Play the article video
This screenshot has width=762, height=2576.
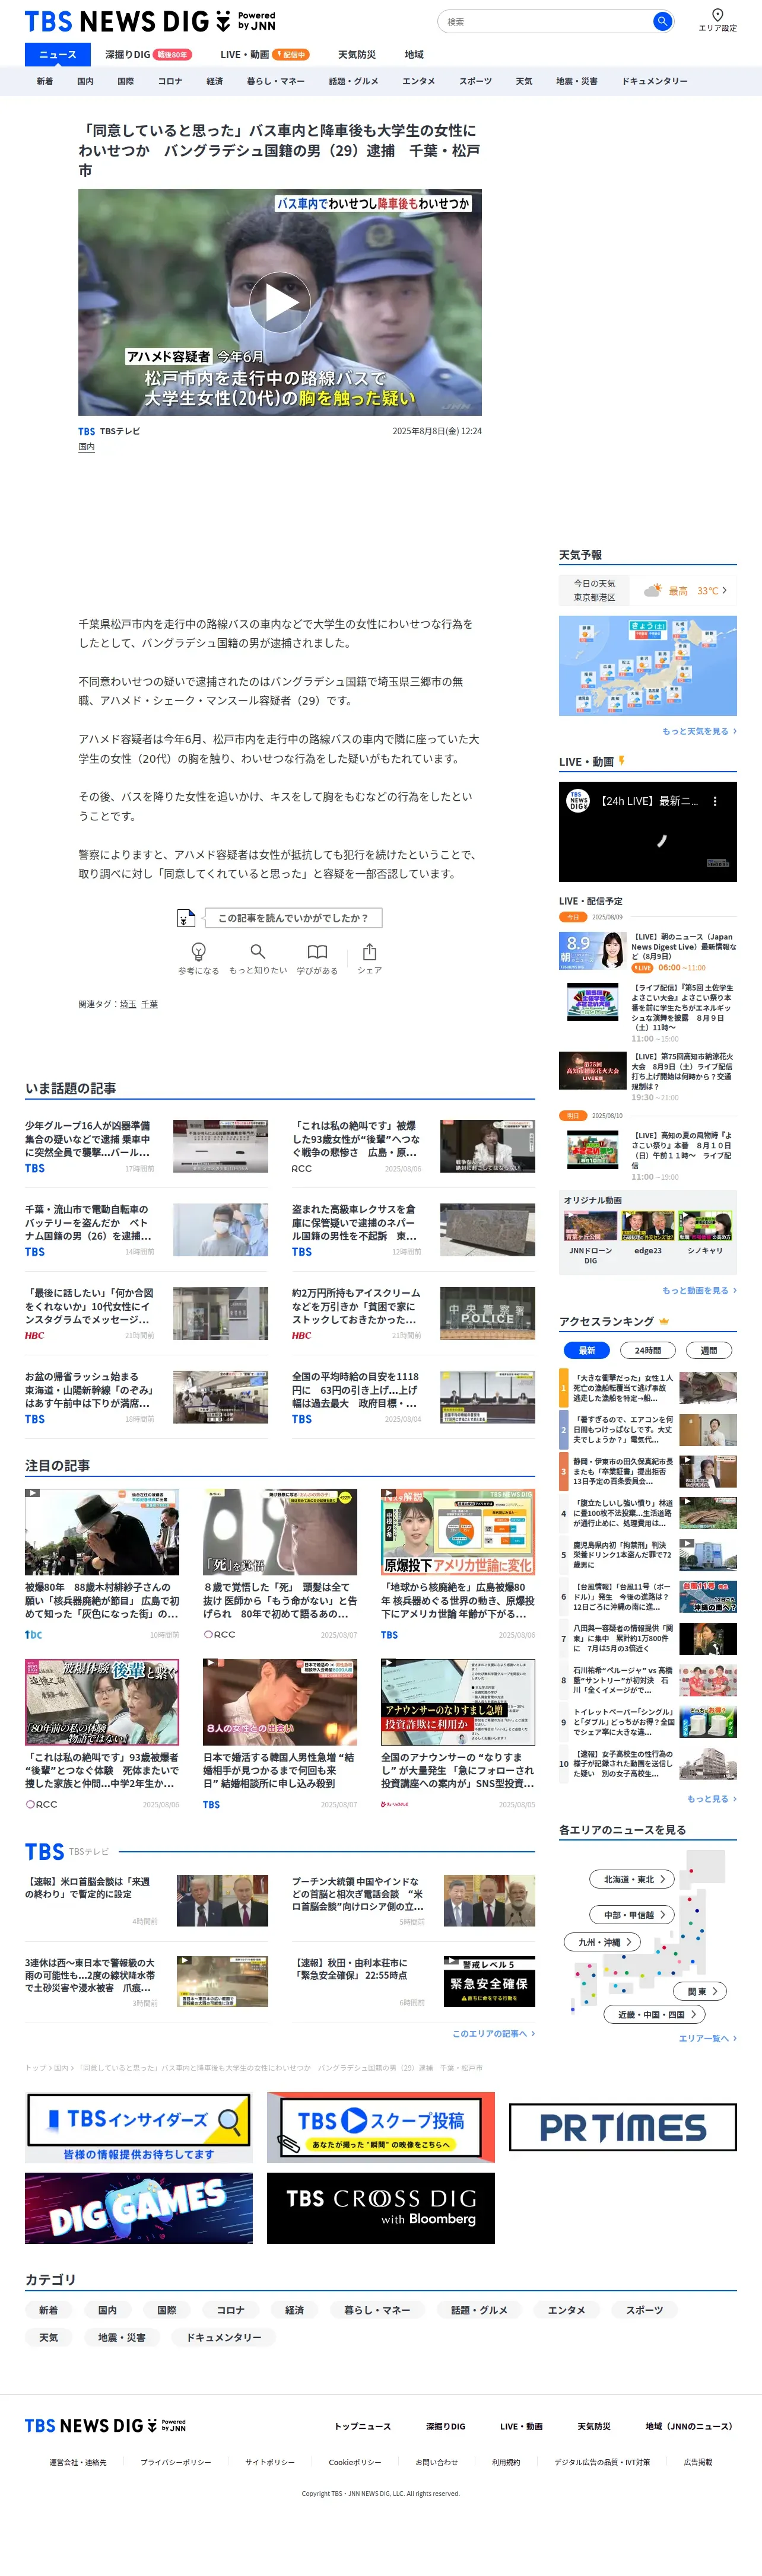click(280, 302)
